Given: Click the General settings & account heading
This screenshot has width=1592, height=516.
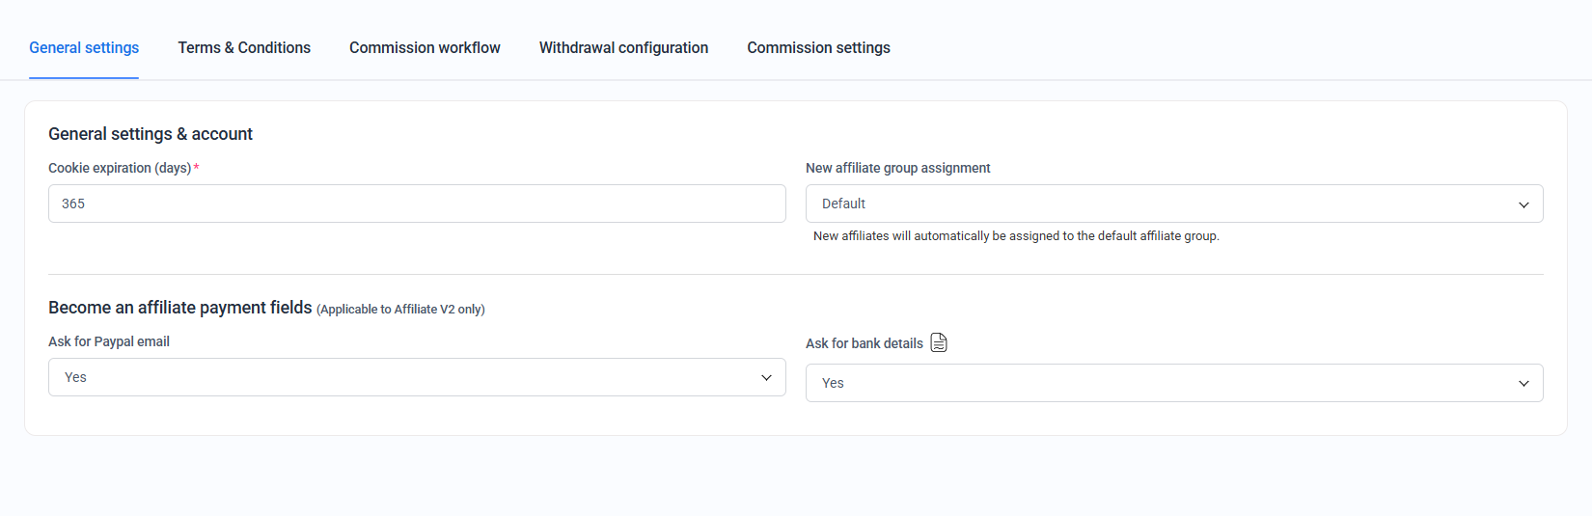Looking at the screenshot, I should coord(151,134).
